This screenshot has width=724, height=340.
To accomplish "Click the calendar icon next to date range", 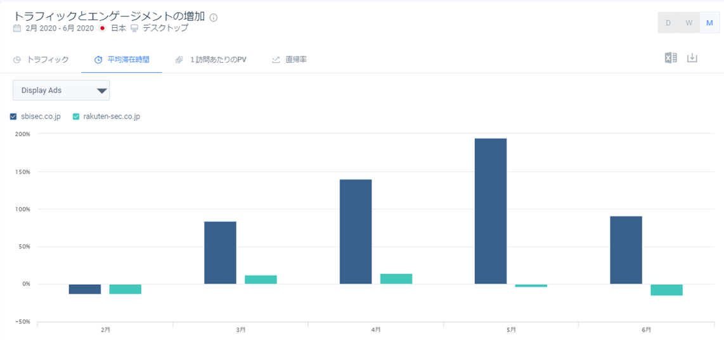I will (17, 28).
